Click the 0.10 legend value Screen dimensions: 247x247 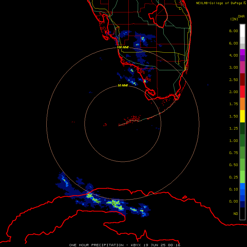pyautogui.click(x=234, y=189)
